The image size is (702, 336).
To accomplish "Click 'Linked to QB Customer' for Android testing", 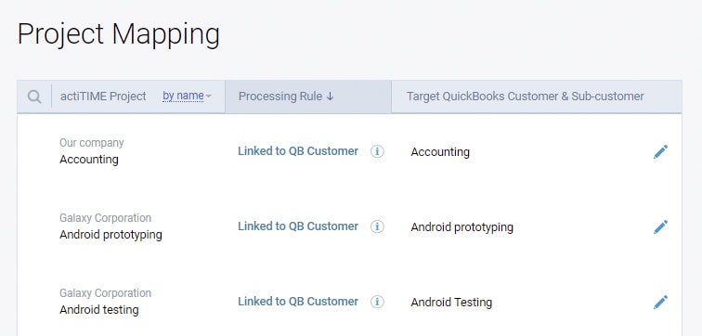I will click(x=298, y=302).
